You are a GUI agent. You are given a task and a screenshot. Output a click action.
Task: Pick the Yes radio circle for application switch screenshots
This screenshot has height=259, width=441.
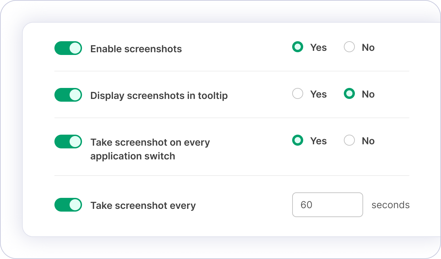[x=298, y=140]
